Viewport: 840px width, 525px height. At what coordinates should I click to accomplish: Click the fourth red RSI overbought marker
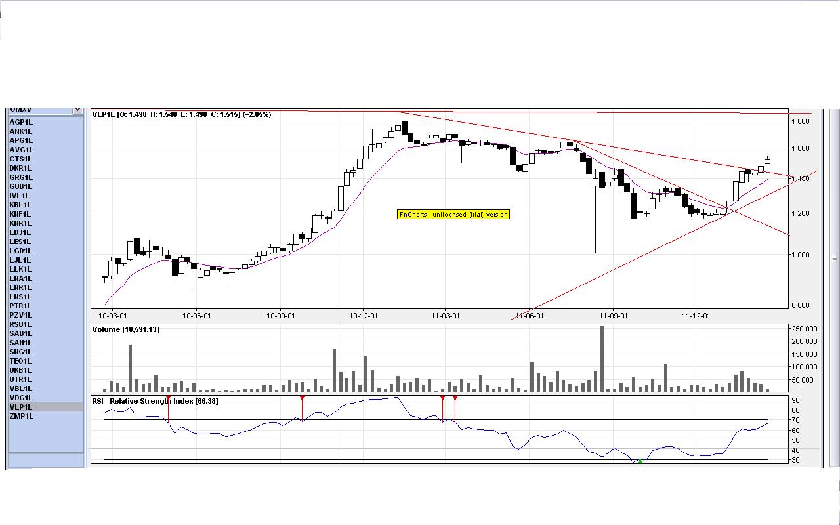pyautogui.click(x=455, y=398)
